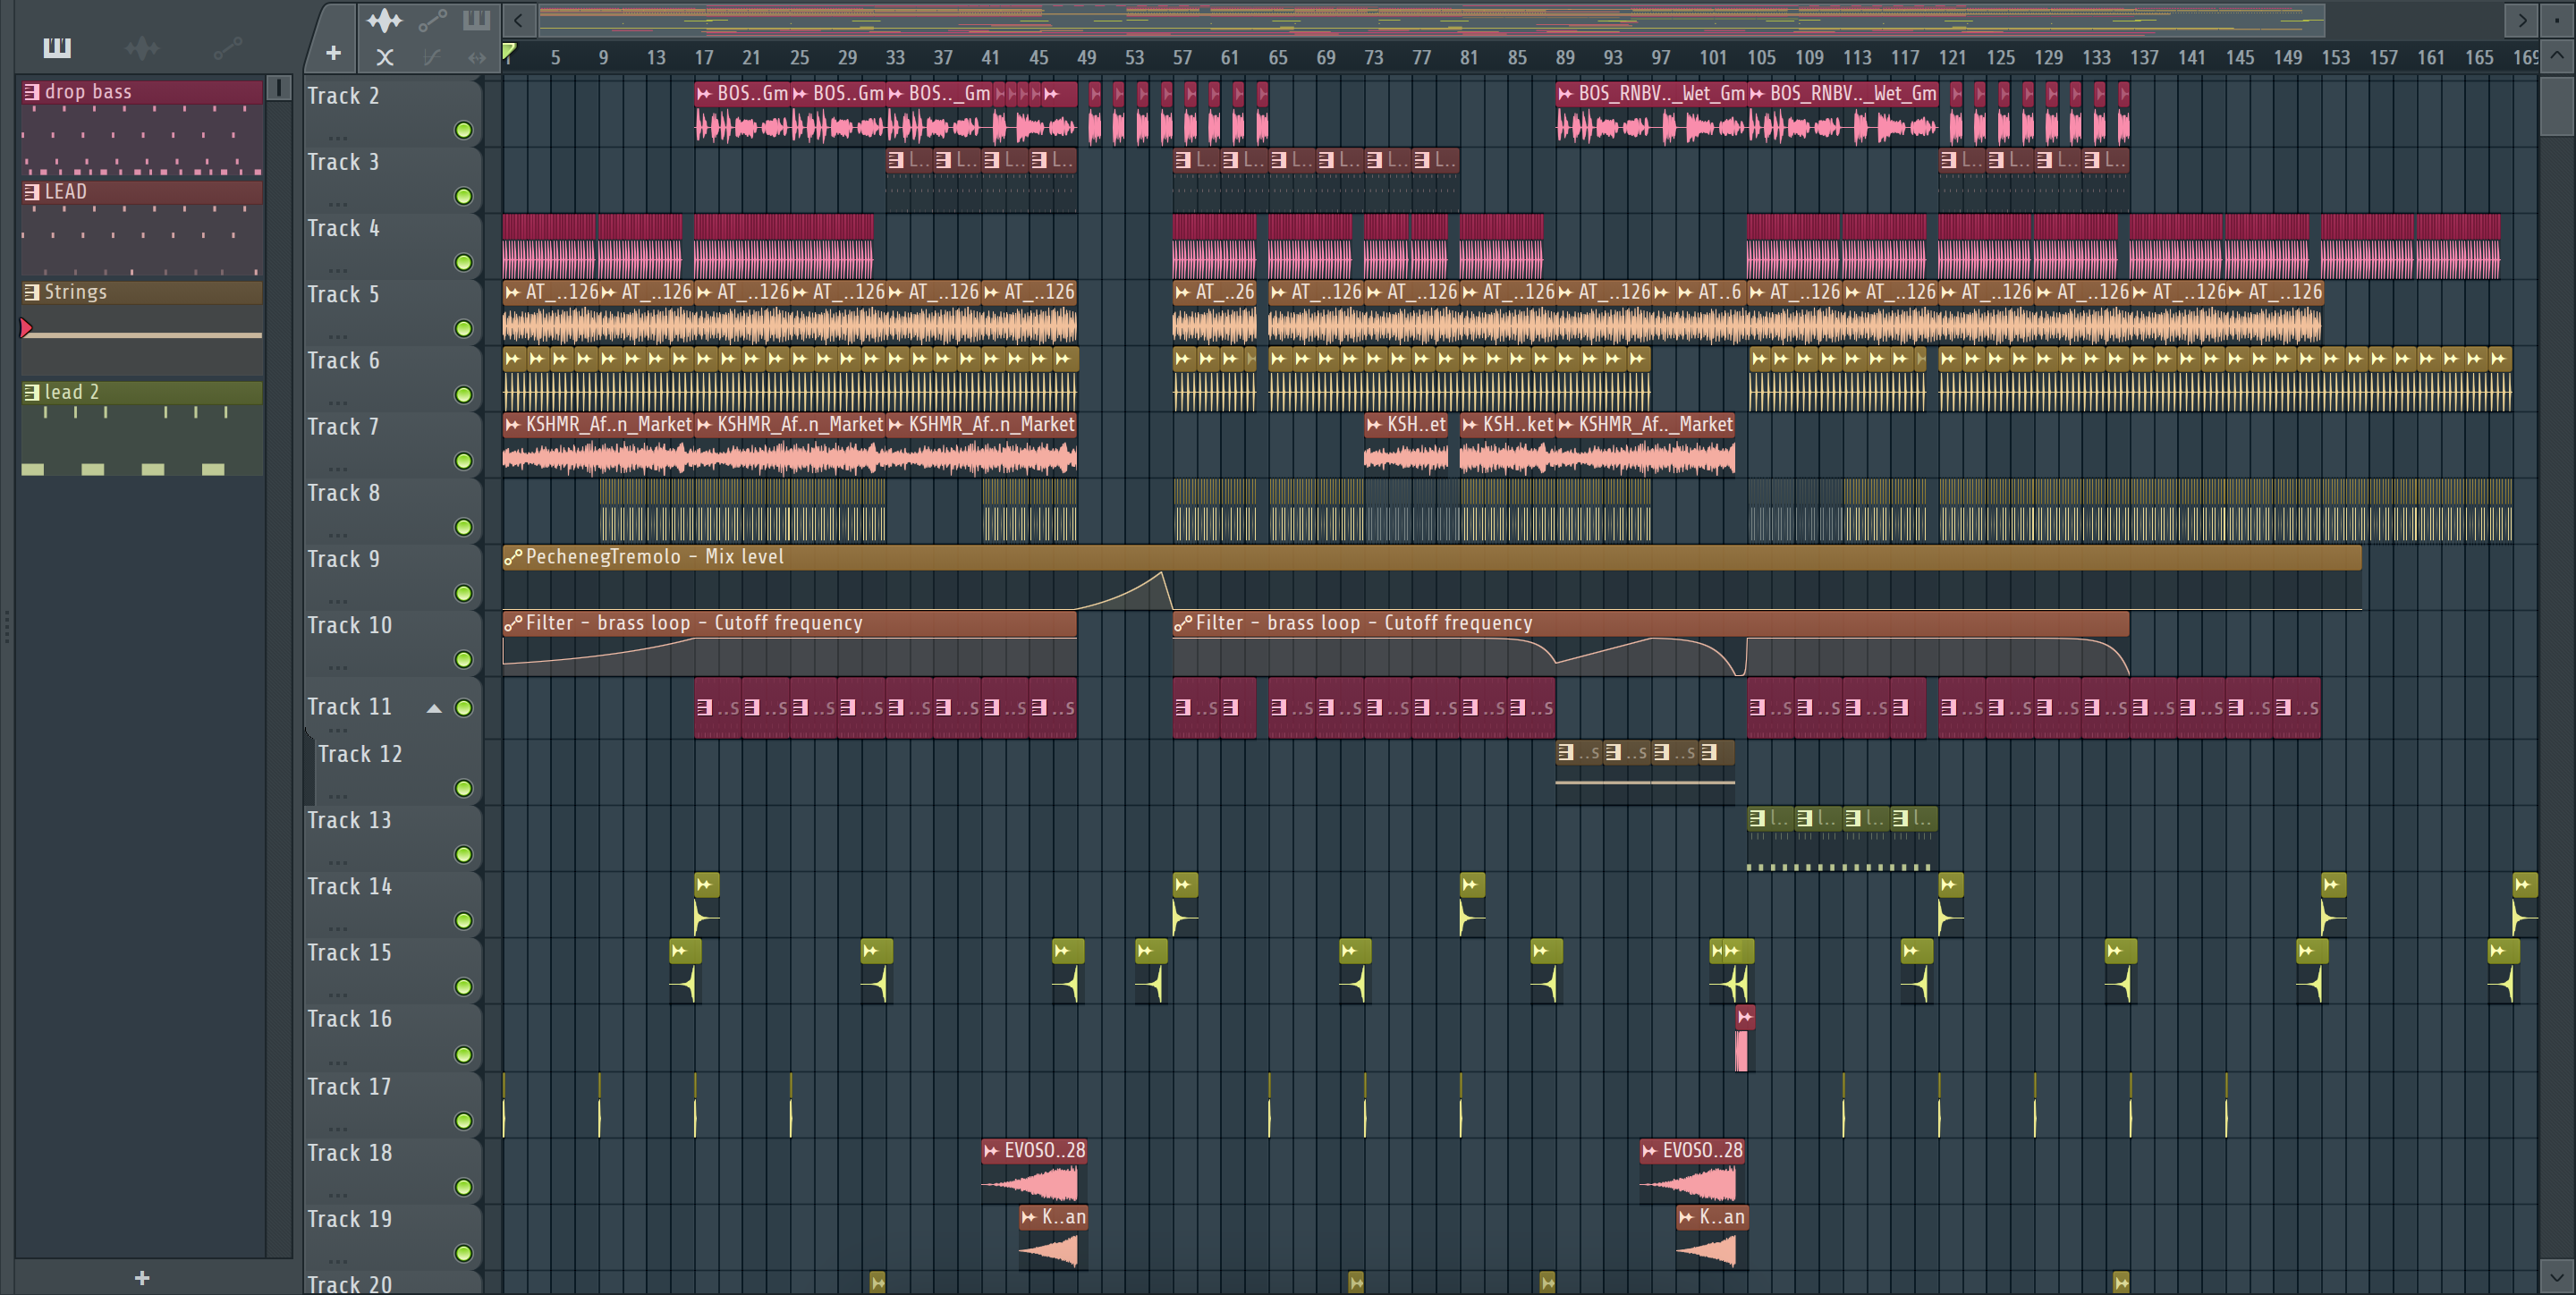Select the Track 7 header
The image size is (2576, 1295).
pyautogui.click(x=392, y=444)
